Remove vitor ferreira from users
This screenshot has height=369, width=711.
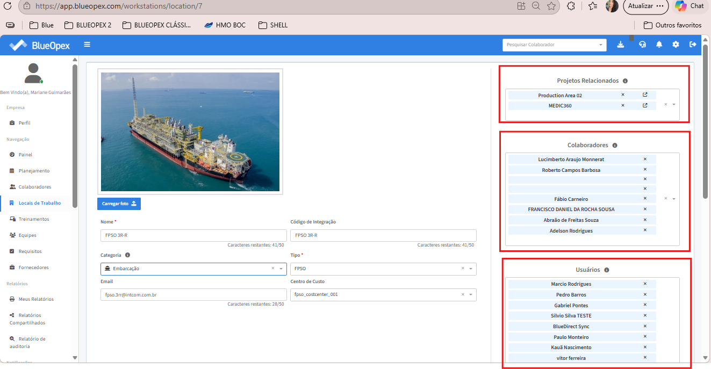tap(645, 358)
